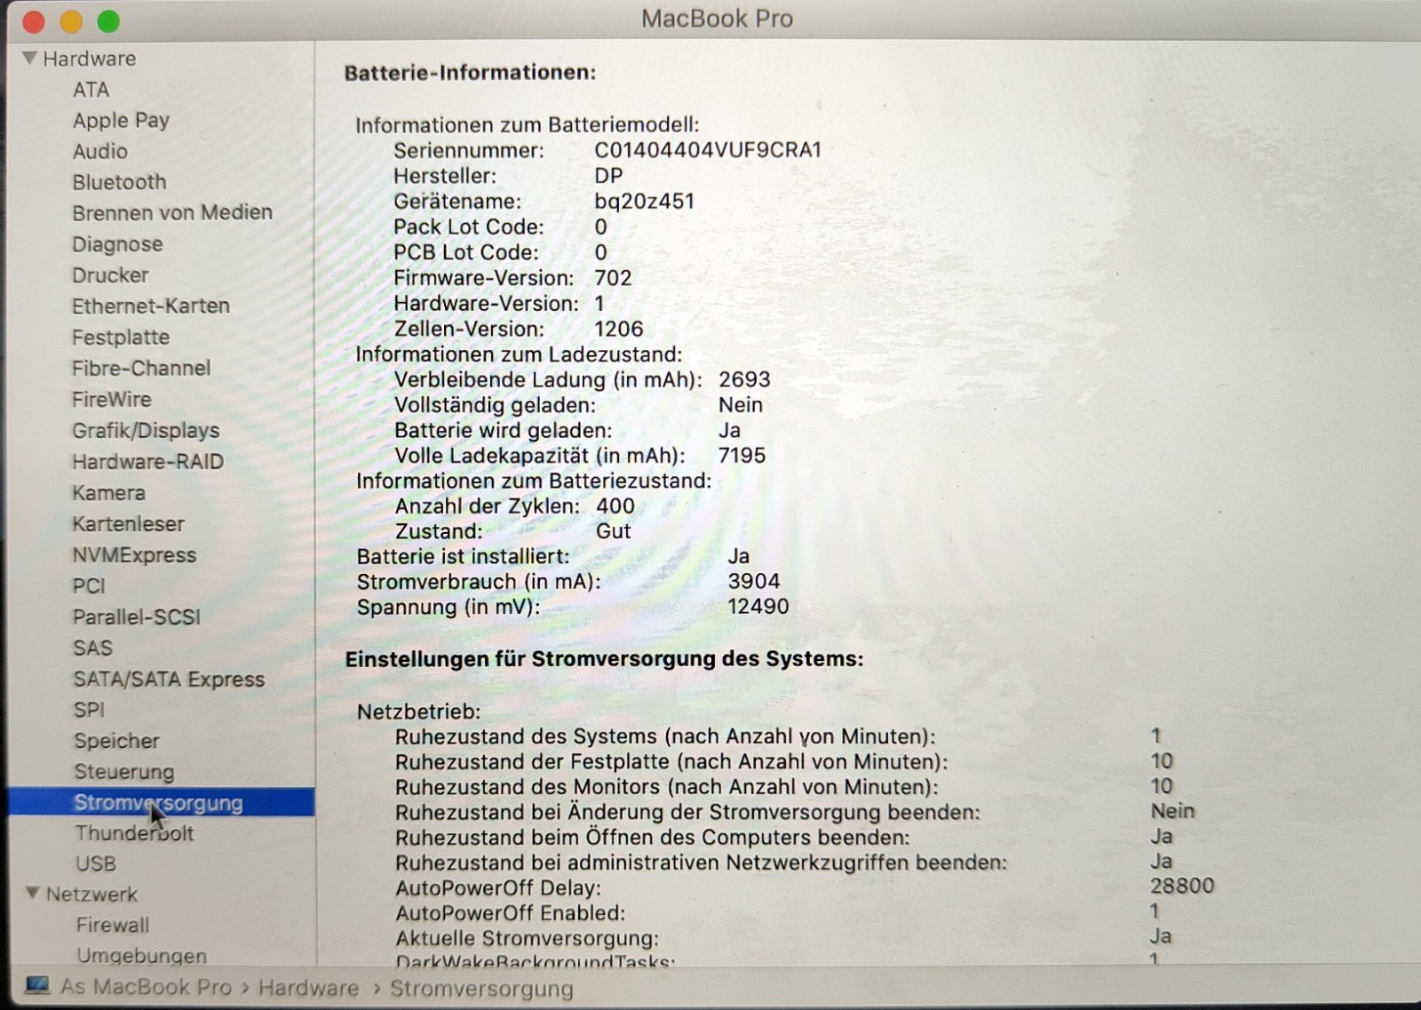Viewport: 1421px width, 1010px height.
Task: Show Grafik/Displays information
Action: pyautogui.click(x=146, y=431)
